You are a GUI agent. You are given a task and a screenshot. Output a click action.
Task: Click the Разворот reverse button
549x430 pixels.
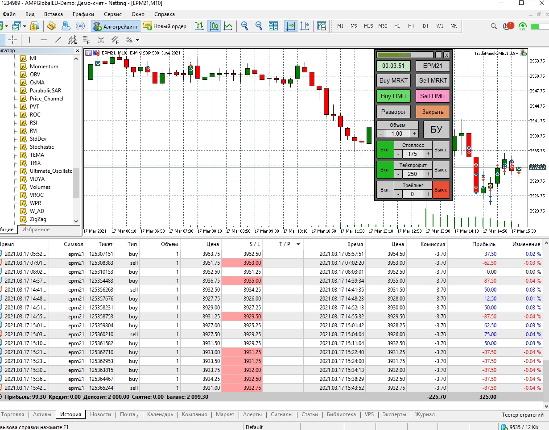(x=393, y=112)
